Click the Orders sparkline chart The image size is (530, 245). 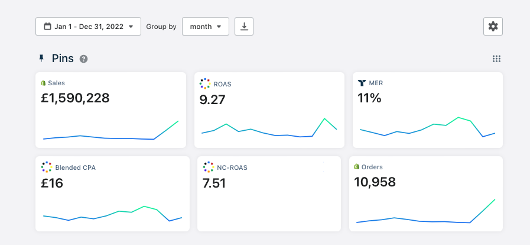pyautogui.click(x=425, y=214)
